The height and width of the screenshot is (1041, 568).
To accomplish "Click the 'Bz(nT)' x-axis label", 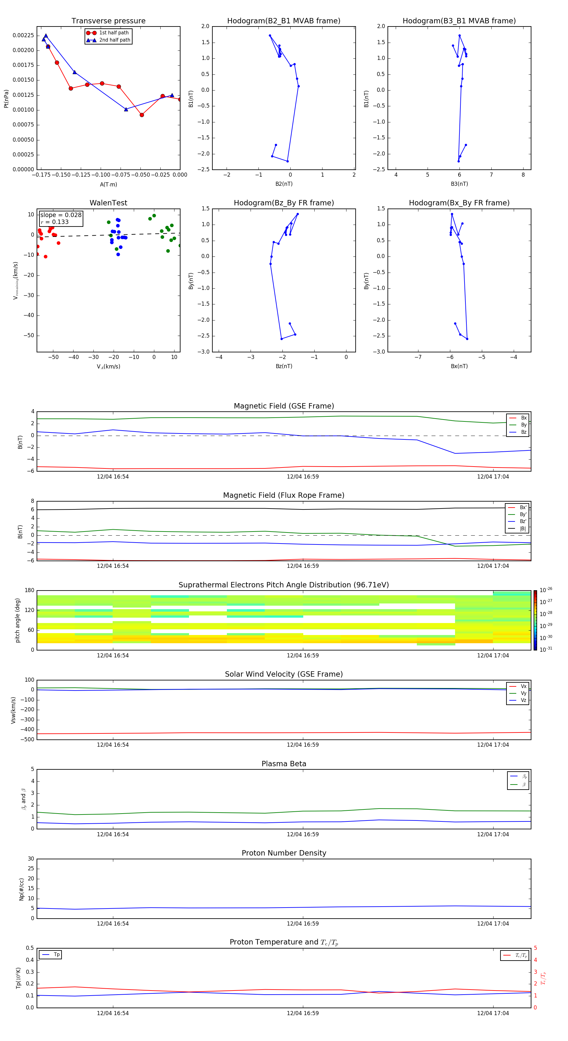I will click(284, 366).
